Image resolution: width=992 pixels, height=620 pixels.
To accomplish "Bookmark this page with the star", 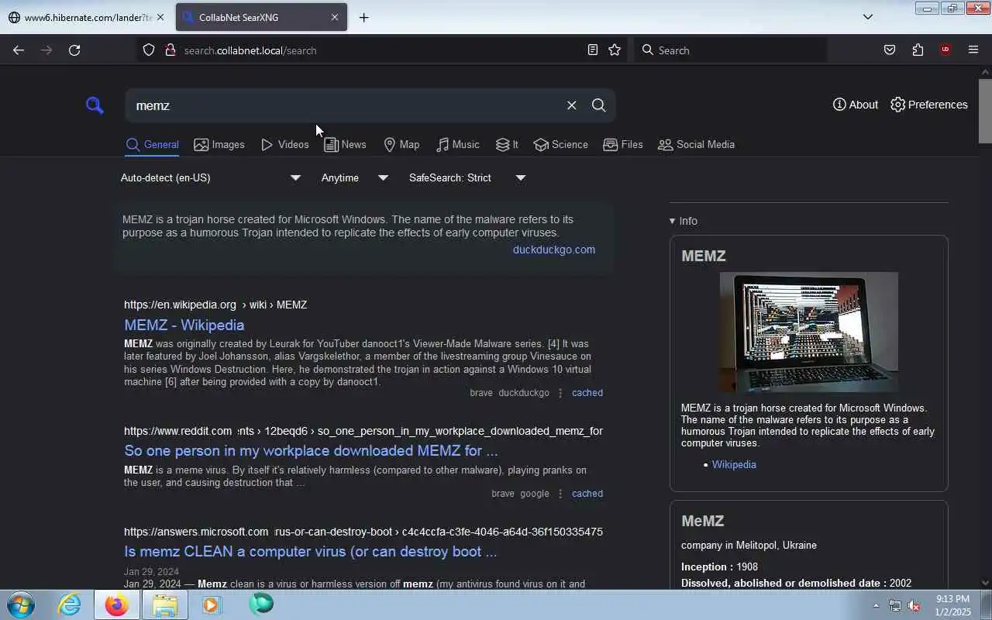I will pos(615,50).
